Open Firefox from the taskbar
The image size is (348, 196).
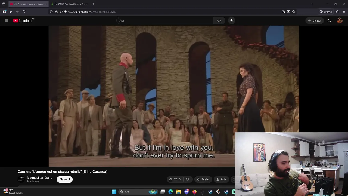point(194,192)
